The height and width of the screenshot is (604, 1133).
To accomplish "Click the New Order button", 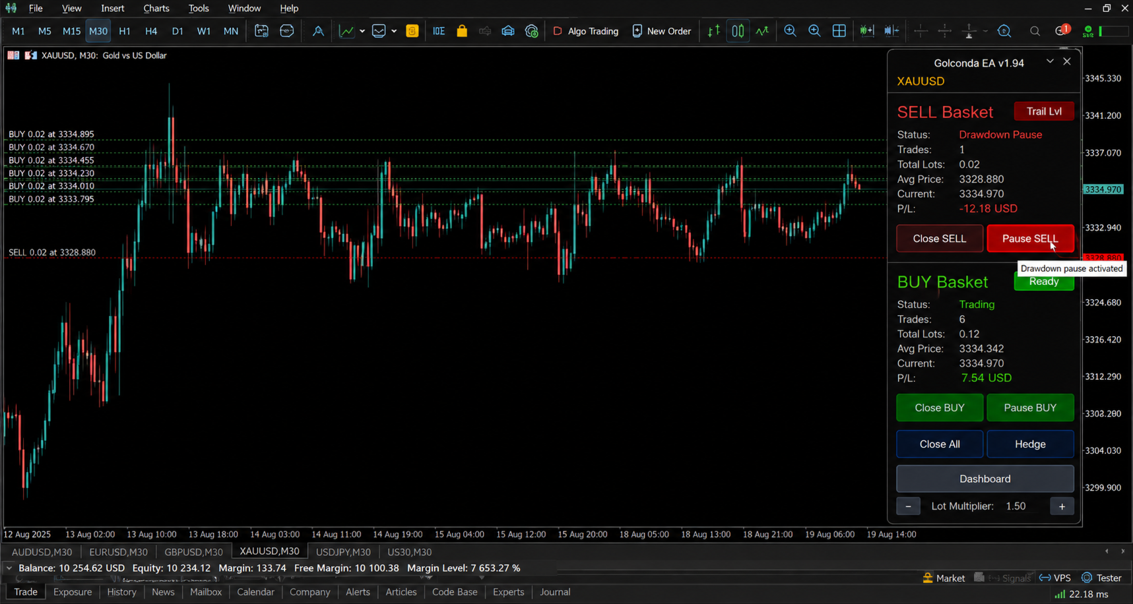I will tap(661, 31).
